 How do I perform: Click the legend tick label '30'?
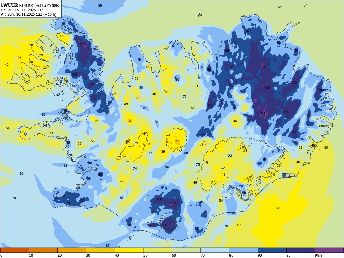click(x=88, y=255)
